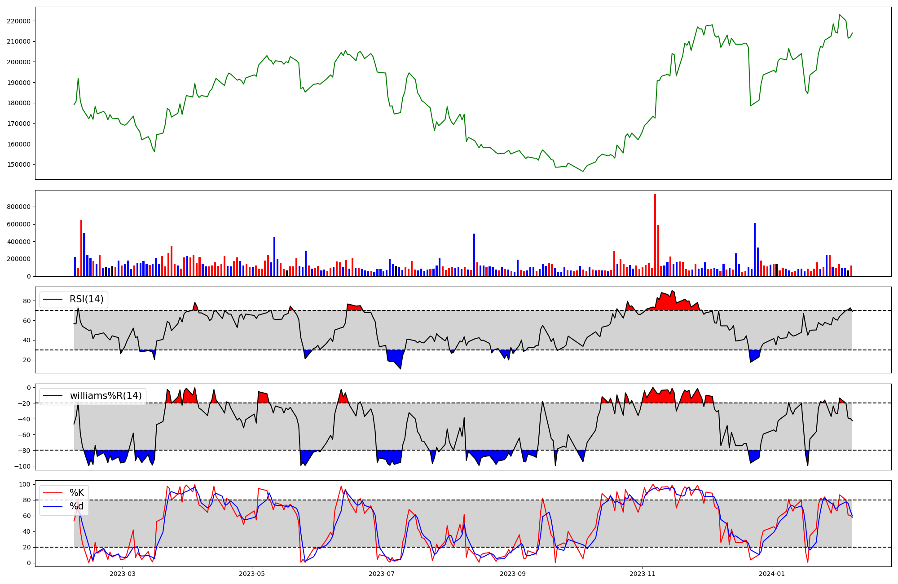898x584 pixels.
Task: Click the 2024-01 x-axis date label
Action: (x=772, y=574)
